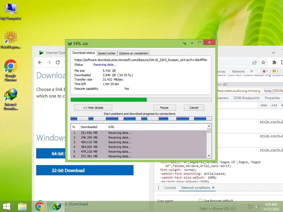The width and height of the screenshot is (283, 212).
Task: Click the IDM globe icon in title bar
Action: point(70,43)
